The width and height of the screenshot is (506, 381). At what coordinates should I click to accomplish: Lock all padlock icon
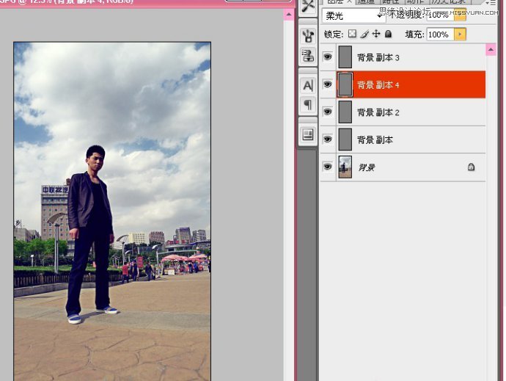388,34
